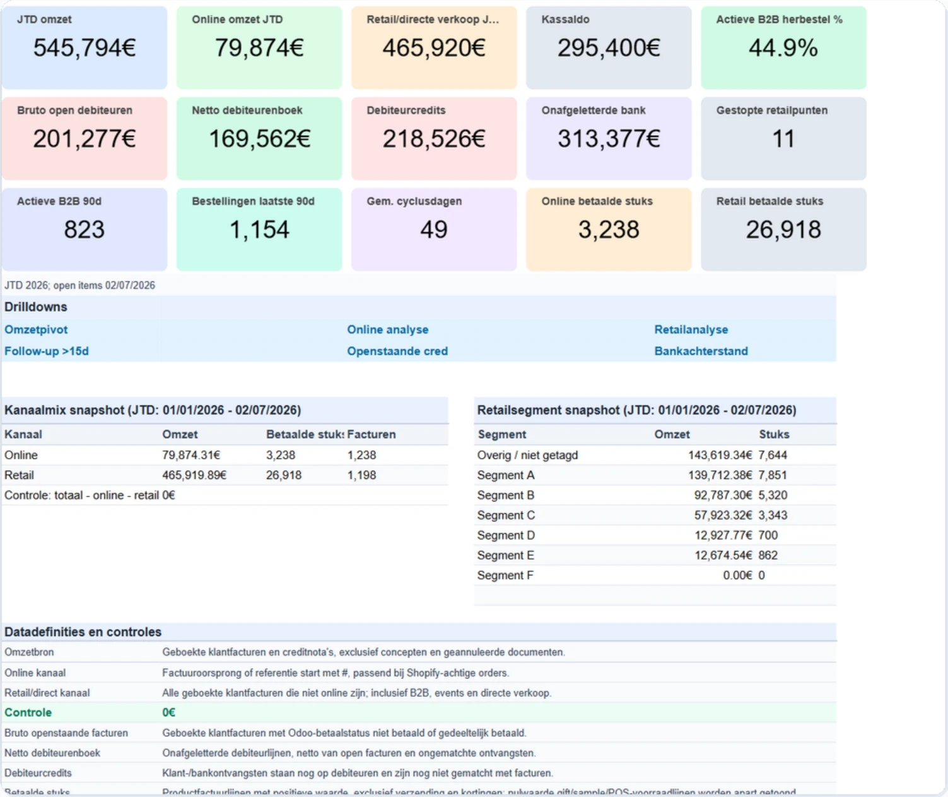Image resolution: width=948 pixels, height=797 pixels.
Task: Select the 'Bruto openstaande facturen' definition label
Action: (66, 733)
